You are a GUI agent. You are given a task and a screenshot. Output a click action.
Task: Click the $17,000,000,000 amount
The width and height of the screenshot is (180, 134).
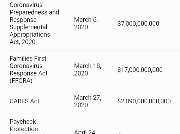click(140, 69)
